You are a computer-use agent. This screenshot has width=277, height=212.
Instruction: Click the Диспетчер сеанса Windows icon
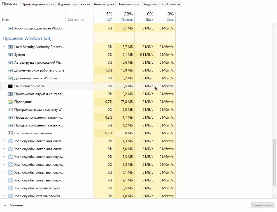pos(10,78)
